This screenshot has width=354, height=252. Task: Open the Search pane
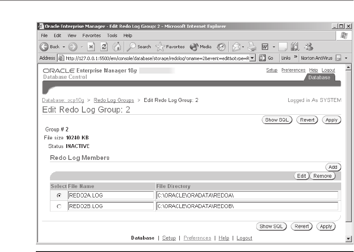(x=139, y=47)
